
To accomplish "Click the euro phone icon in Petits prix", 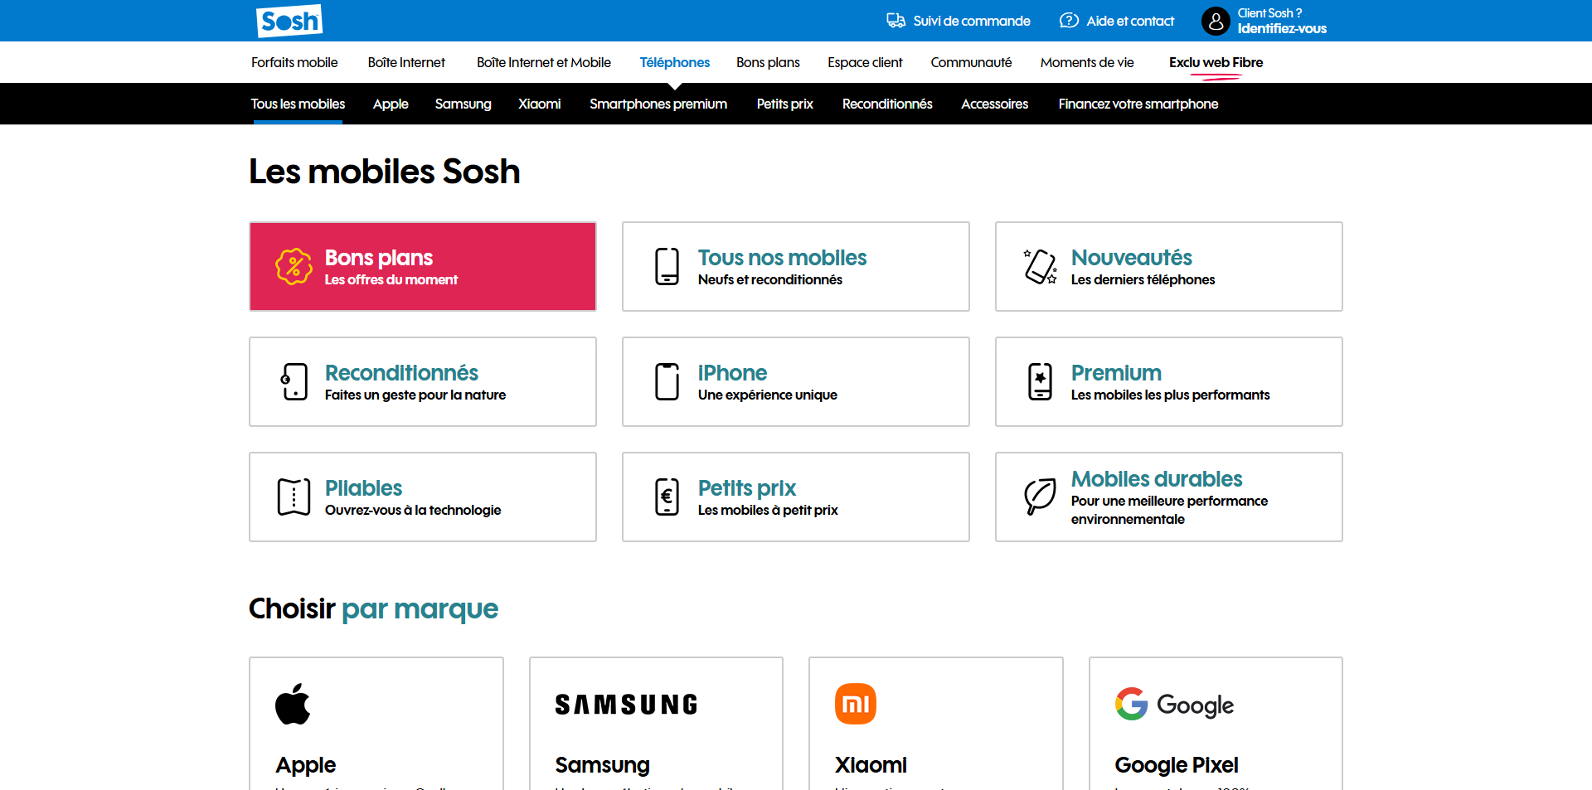I will tap(667, 497).
